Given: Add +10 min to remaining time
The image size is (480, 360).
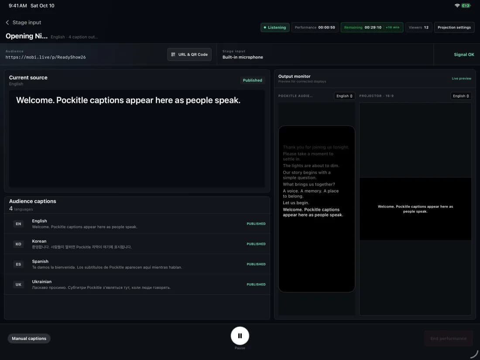Looking at the screenshot, I should click(x=392, y=27).
